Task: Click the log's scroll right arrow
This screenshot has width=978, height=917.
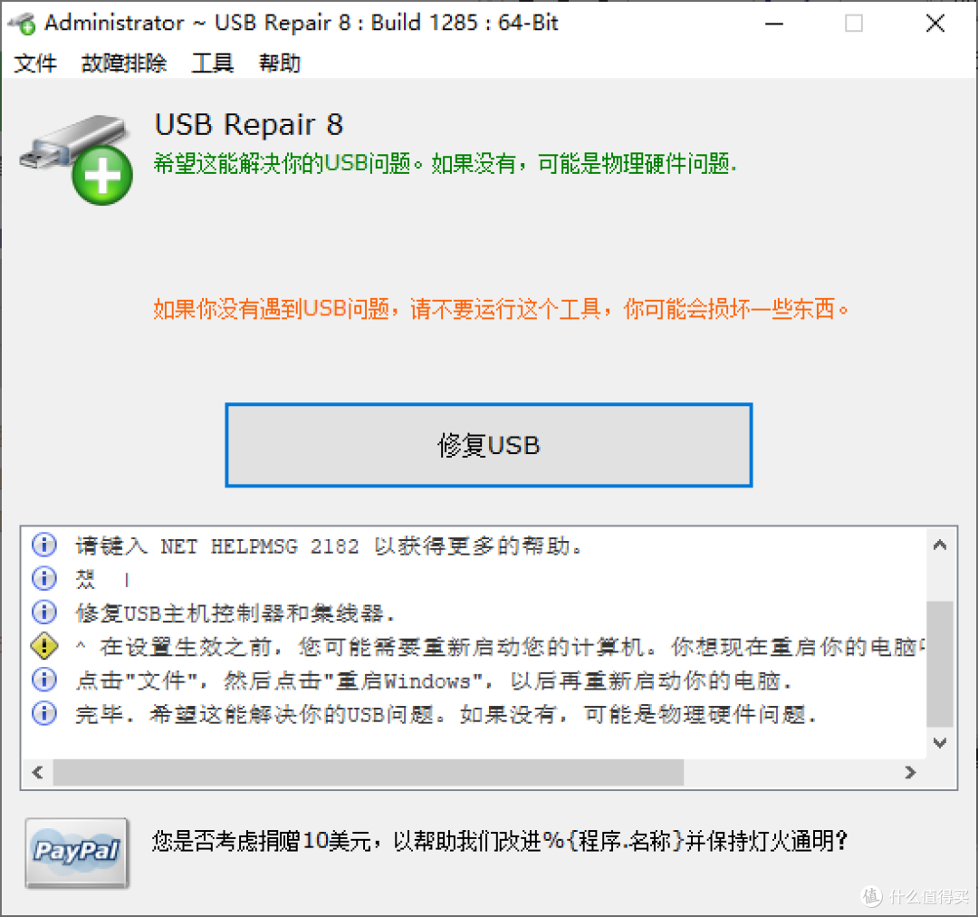Action: click(x=910, y=773)
